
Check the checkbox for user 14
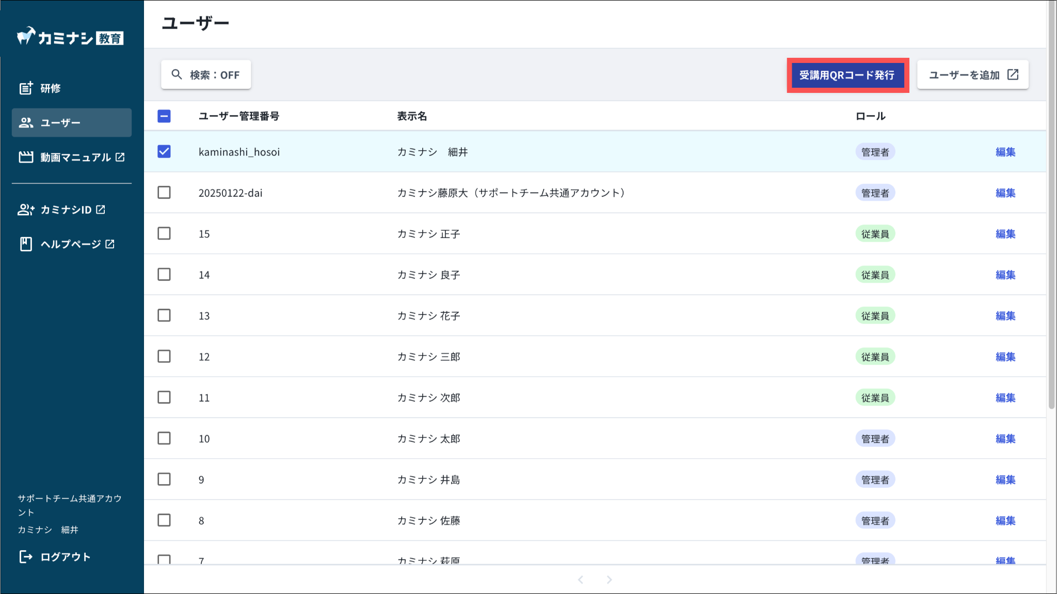point(164,275)
